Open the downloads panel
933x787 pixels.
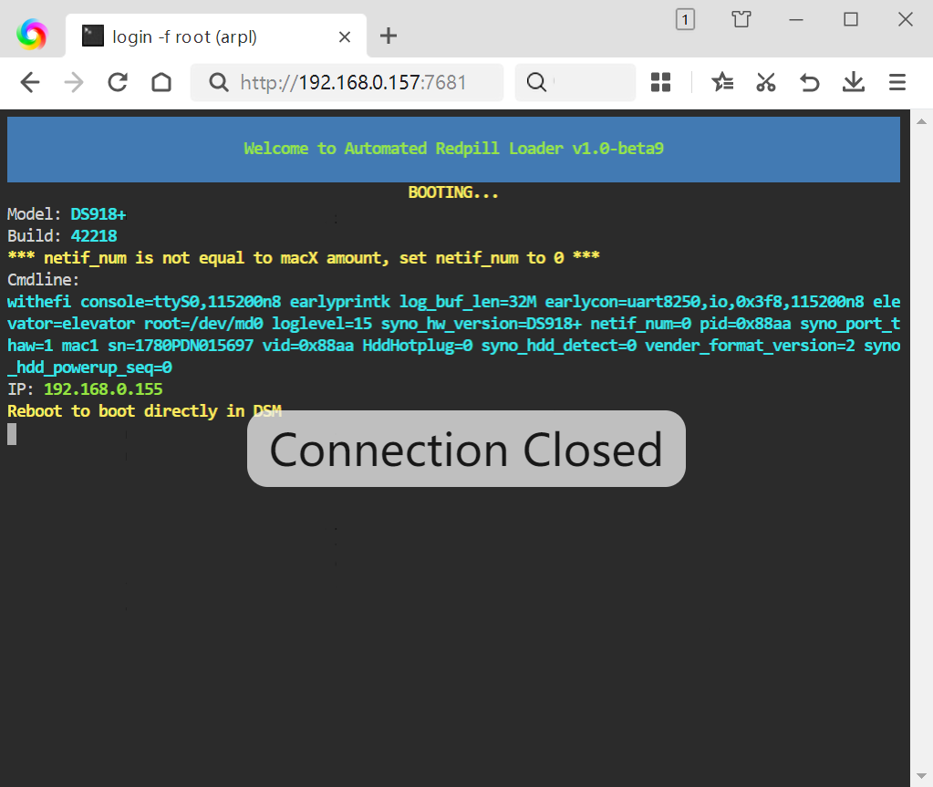coord(854,82)
